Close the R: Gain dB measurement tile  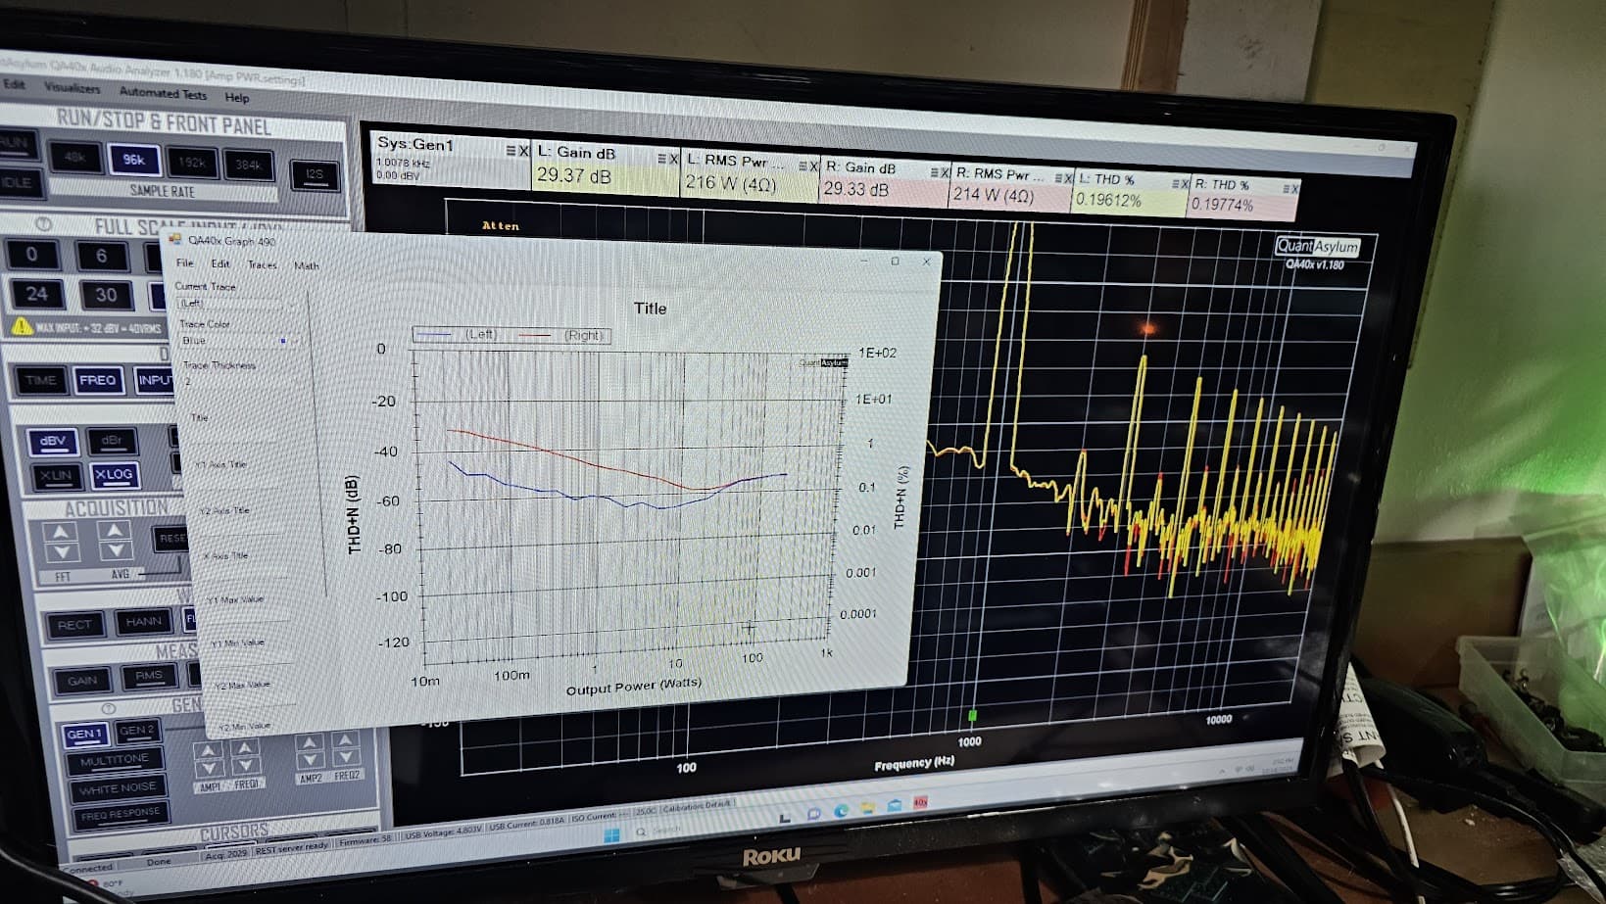946,172
